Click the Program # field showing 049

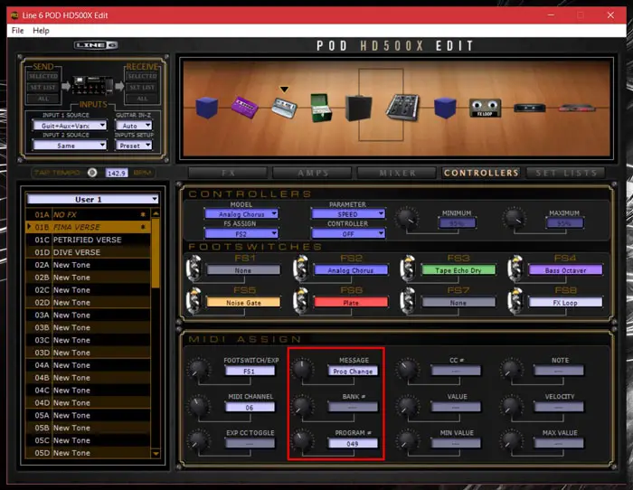click(x=353, y=443)
